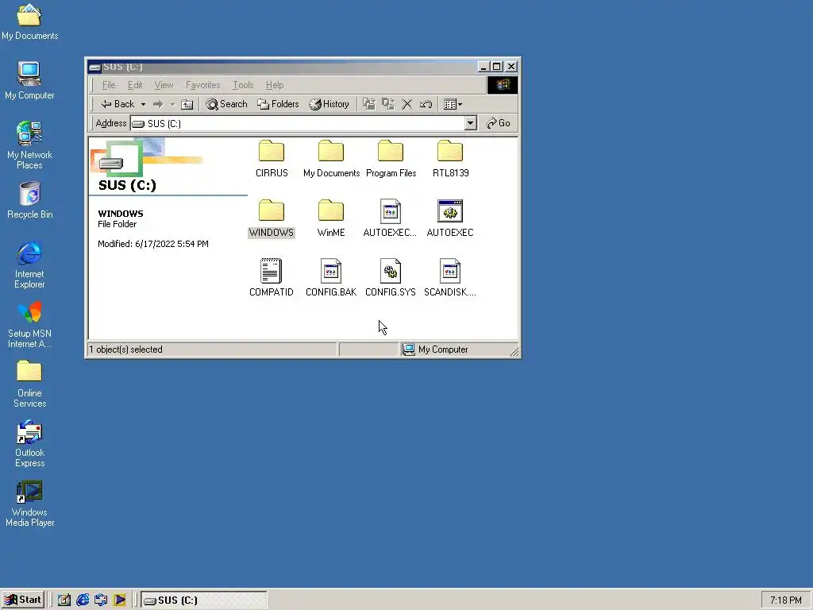The image size is (813, 610).
Task: Select the CONFIG.SYS file
Action: coord(391,277)
